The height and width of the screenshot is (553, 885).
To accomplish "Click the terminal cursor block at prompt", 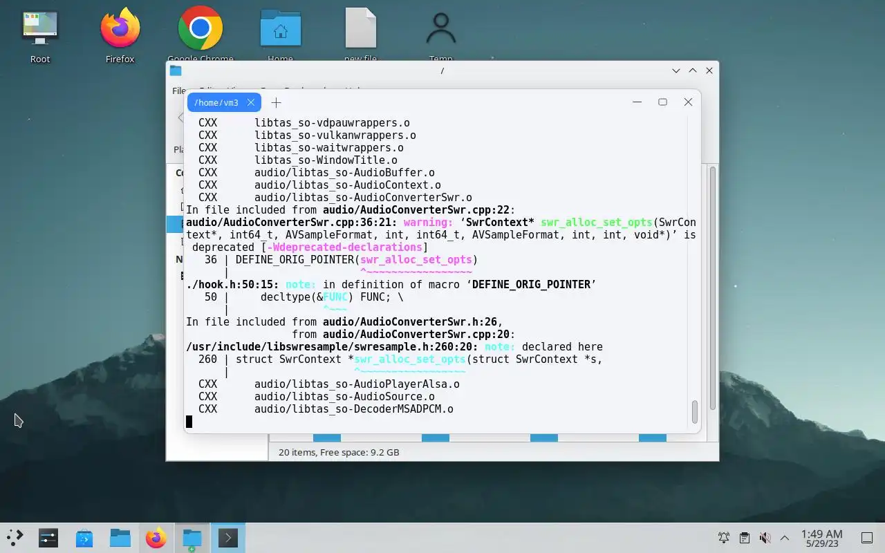I will click(189, 422).
